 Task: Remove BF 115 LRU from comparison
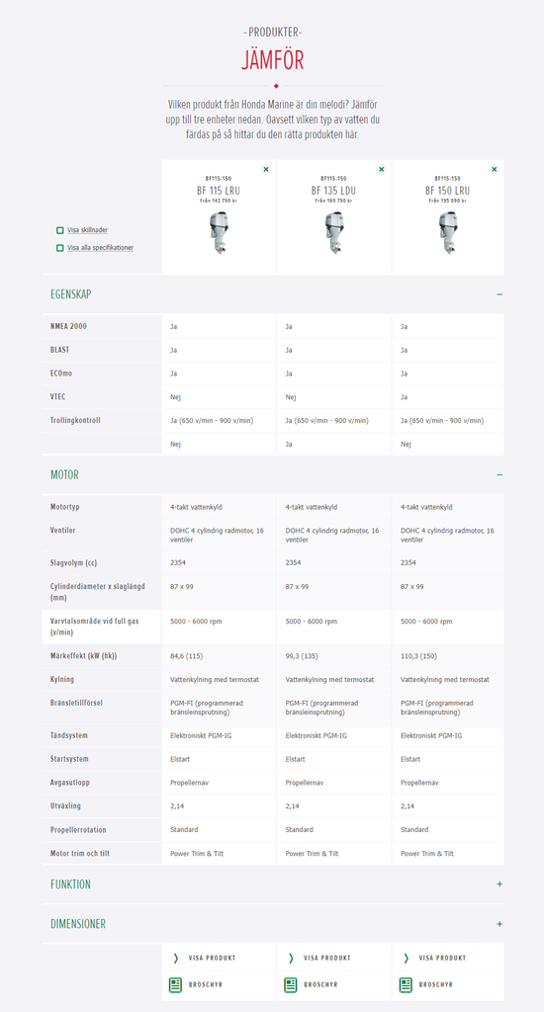click(x=266, y=169)
